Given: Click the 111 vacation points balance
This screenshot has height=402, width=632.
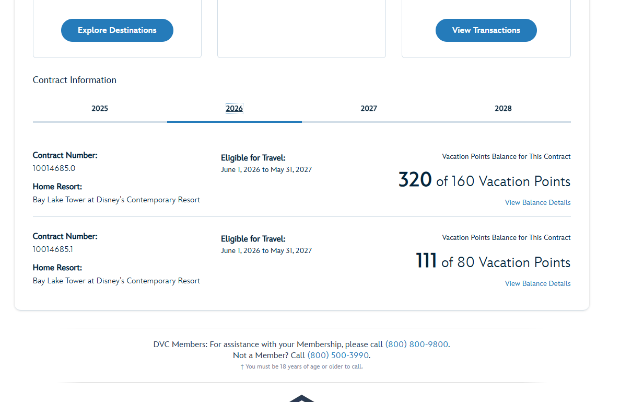Looking at the screenshot, I should pyautogui.click(x=426, y=261).
